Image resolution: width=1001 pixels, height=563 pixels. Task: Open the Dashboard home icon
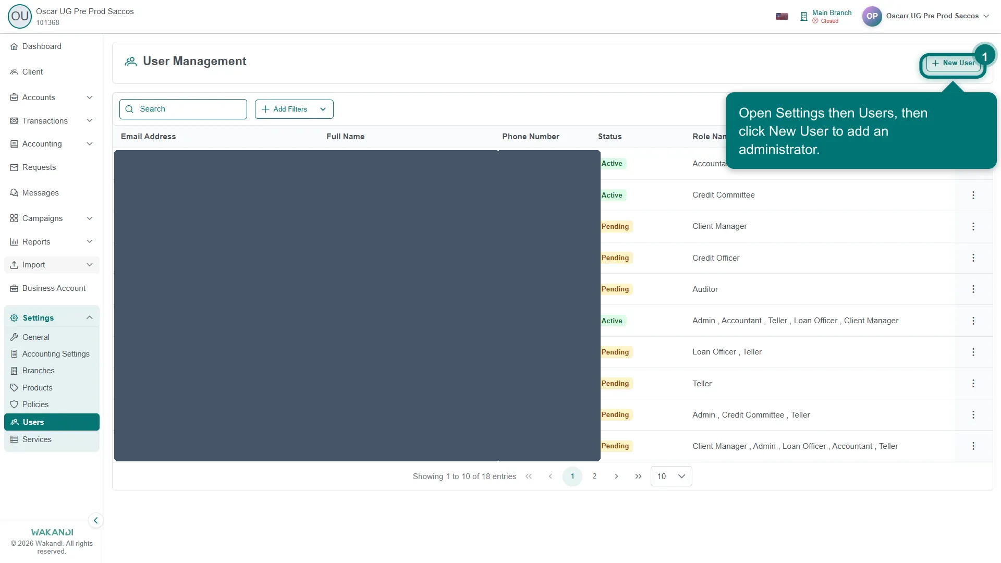tap(14, 46)
